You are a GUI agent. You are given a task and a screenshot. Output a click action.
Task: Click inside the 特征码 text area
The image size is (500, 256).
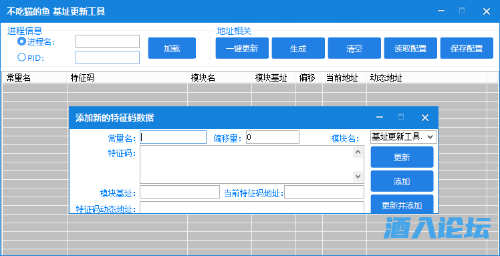coord(247,164)
